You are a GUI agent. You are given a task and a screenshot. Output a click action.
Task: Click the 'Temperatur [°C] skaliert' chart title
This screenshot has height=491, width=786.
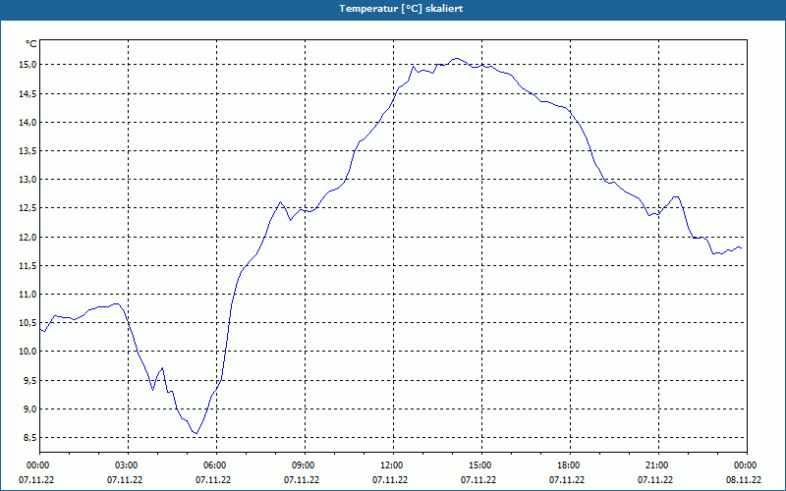tap(401, 9)
